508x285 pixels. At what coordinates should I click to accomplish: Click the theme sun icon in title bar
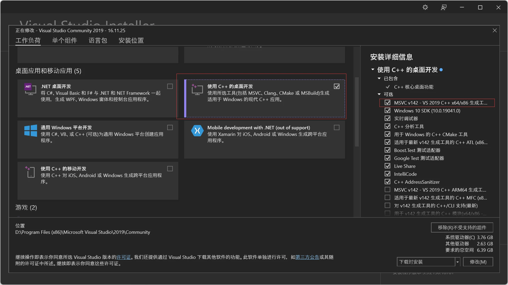[425, 7]
